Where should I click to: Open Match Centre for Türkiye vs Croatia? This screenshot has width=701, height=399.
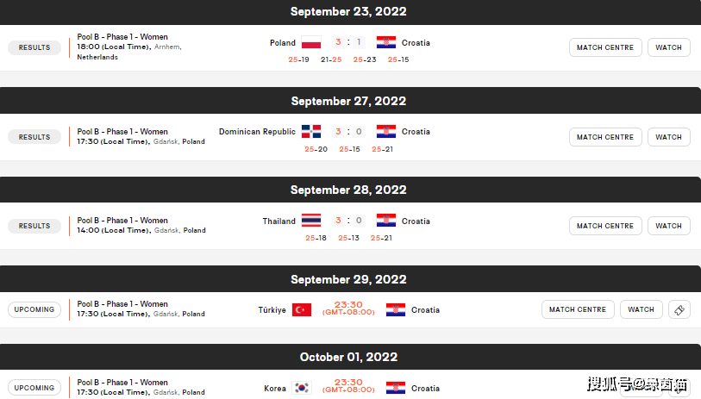578,309
